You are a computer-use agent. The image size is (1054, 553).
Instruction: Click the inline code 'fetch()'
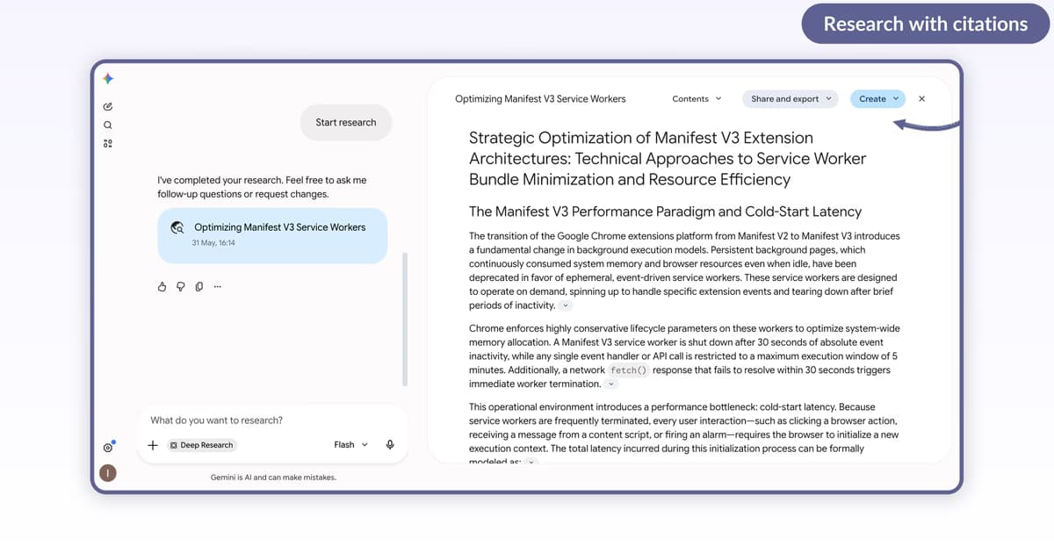628,370
